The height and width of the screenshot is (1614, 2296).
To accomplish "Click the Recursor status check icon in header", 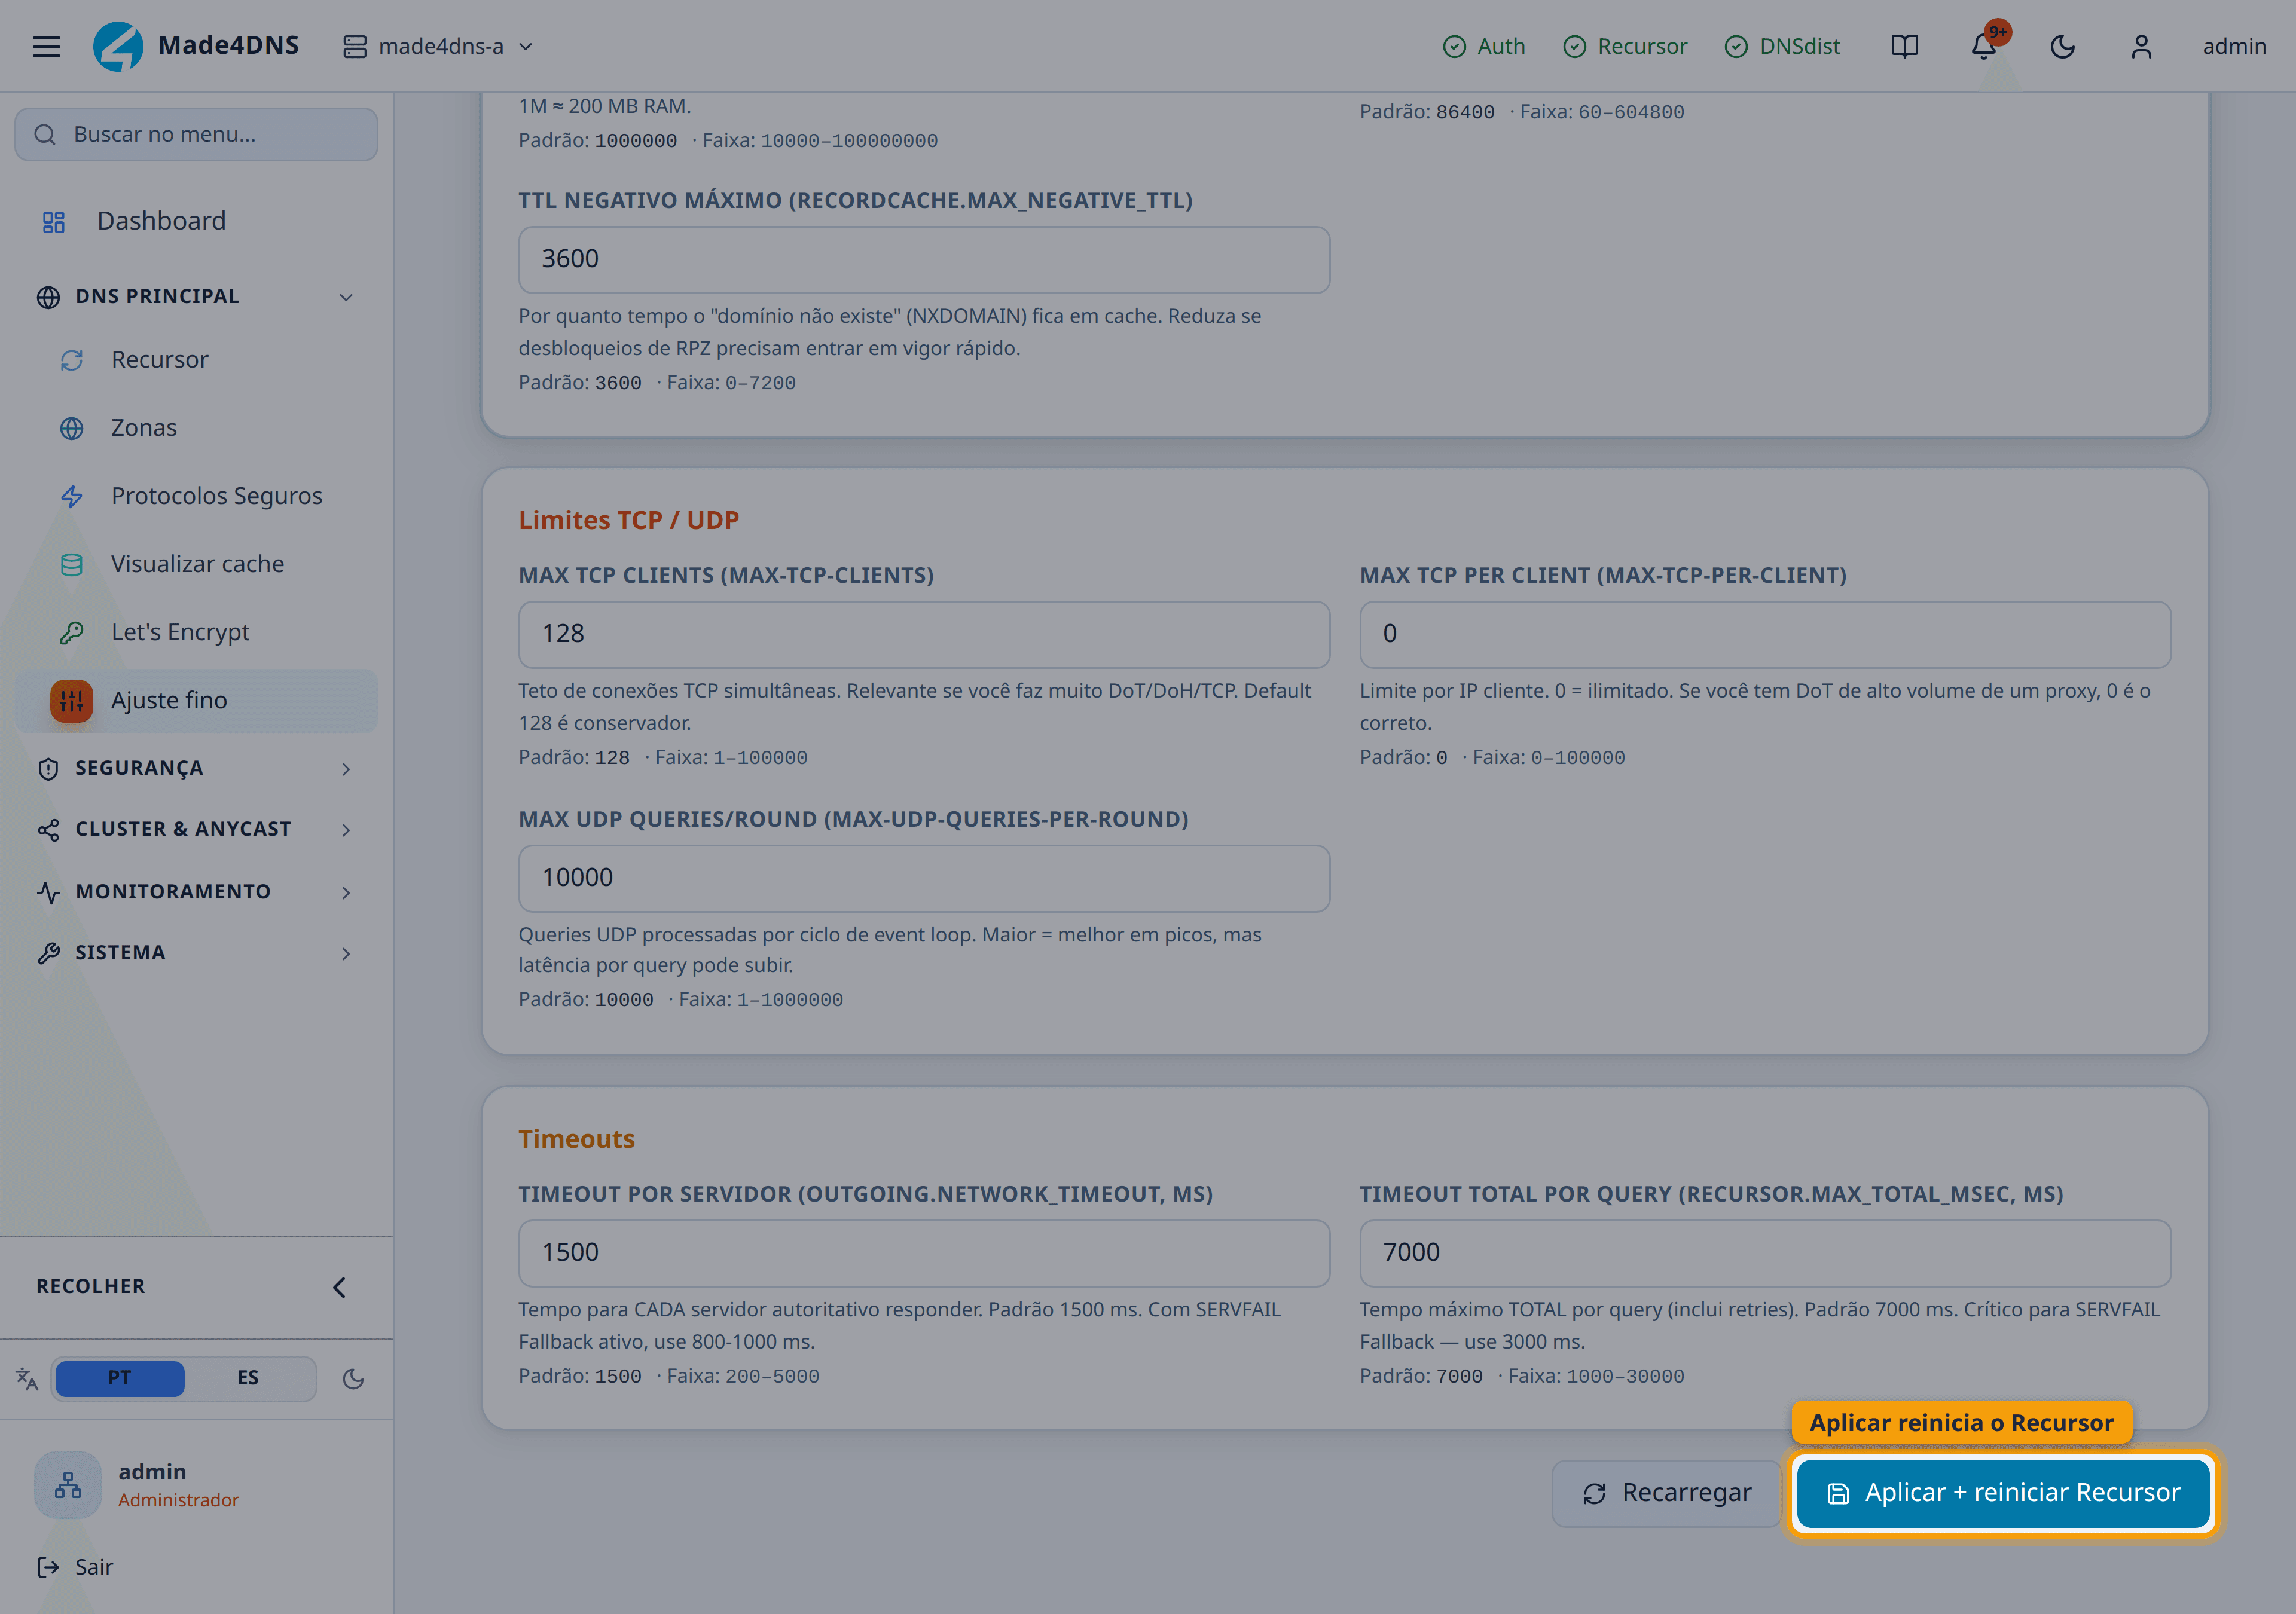I will tap(1574, 47).
